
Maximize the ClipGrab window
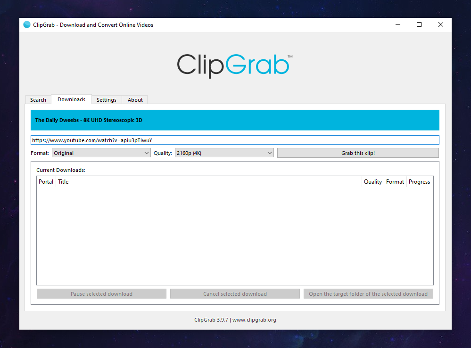click(419, 24)
